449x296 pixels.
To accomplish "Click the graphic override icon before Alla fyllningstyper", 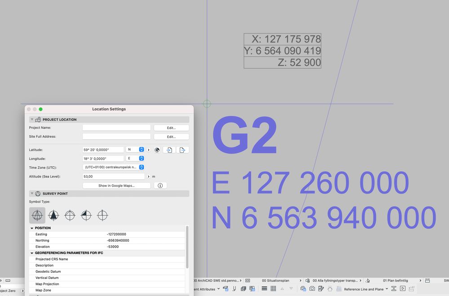I will click(307, 281).
